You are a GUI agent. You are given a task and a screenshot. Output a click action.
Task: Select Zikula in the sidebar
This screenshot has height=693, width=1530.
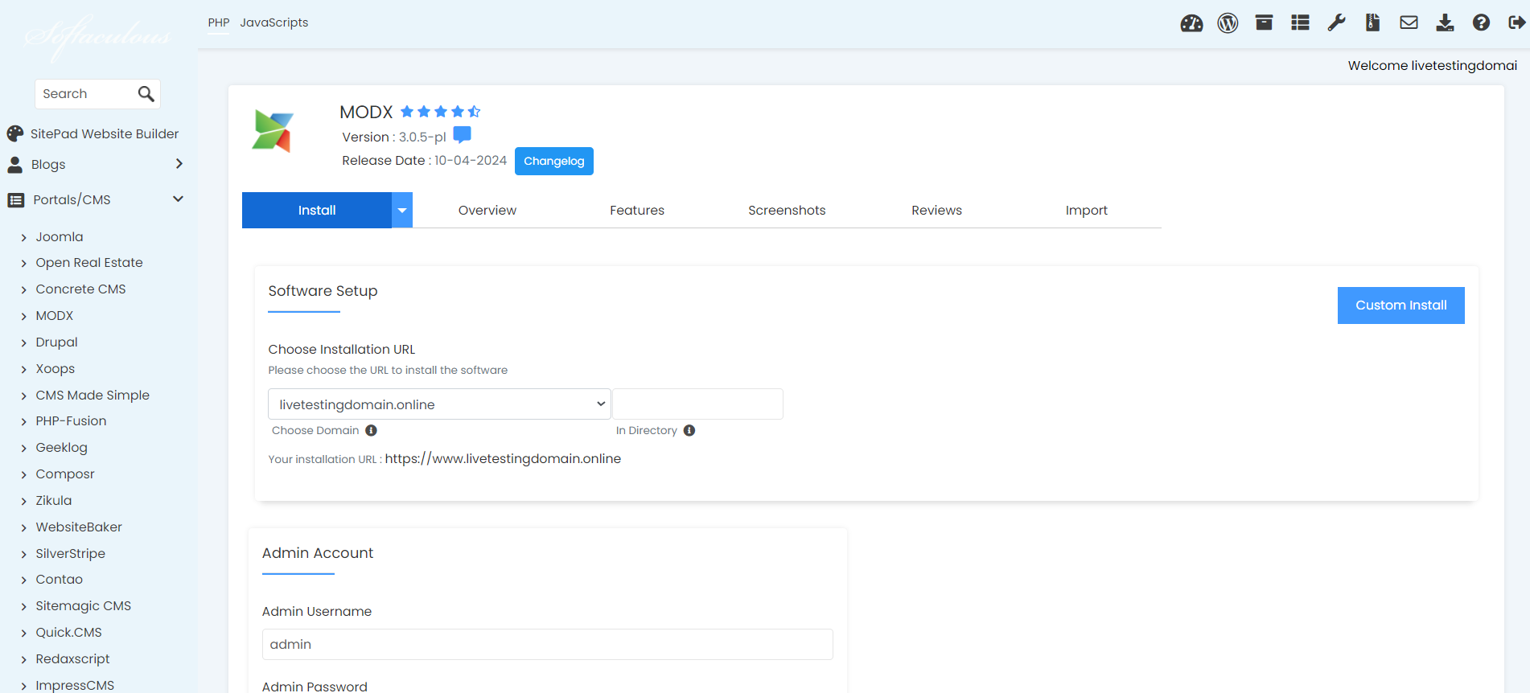point(54,501)
